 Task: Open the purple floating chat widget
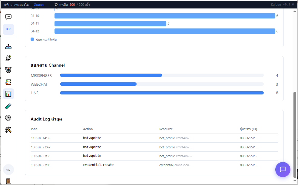coord(283,170)
